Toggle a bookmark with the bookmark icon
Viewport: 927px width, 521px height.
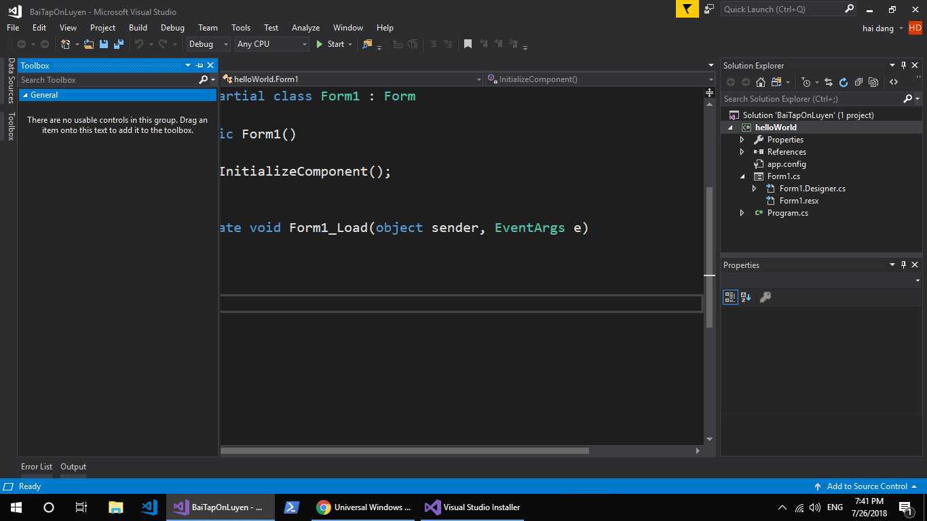pyautogui.click(x=468, y=44)
